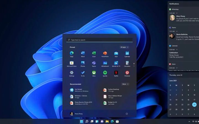Open Panay Reunion Photos 2019 file
The image size is (199, 124).
[81, 103]
